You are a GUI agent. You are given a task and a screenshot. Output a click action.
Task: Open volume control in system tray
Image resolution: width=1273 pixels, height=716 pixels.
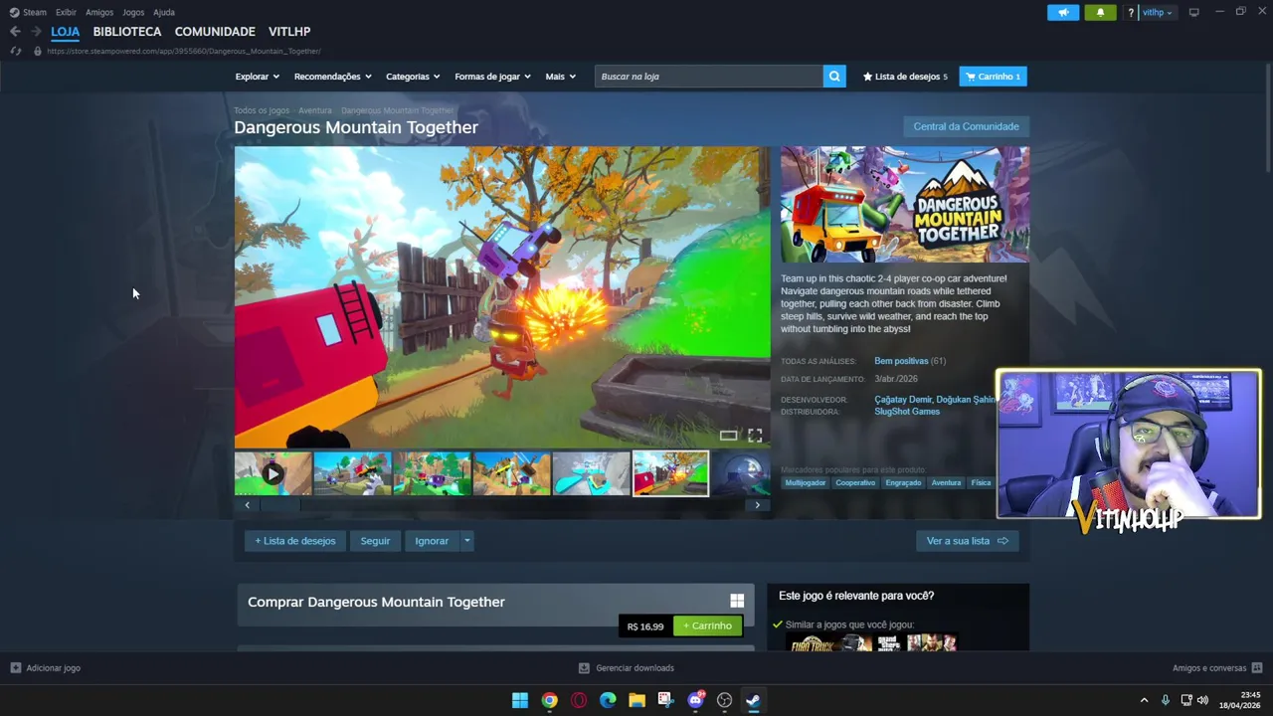(x=1202, y=700)
